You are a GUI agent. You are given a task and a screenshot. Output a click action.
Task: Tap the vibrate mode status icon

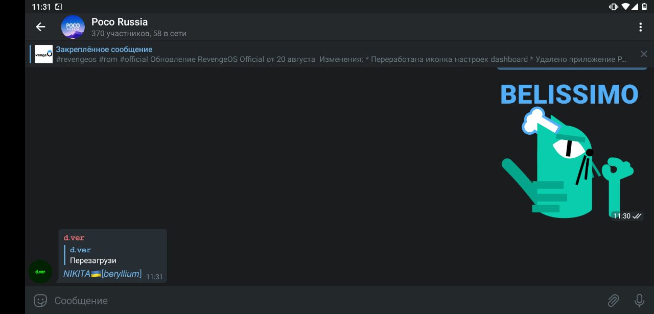pos(613,7)
